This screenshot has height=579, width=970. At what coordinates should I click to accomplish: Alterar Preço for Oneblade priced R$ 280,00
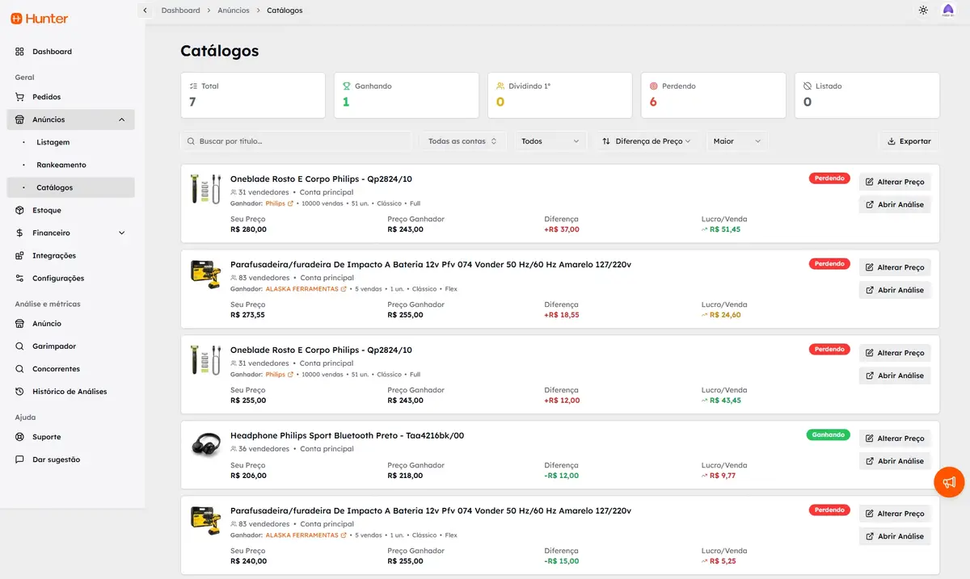click(x=895, y=182)
